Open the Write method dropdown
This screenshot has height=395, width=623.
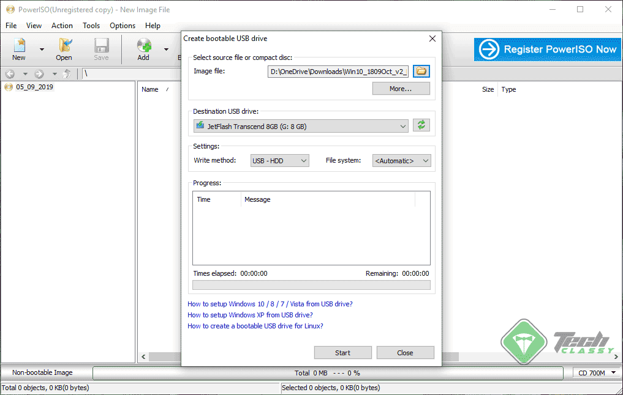(304, 160)
